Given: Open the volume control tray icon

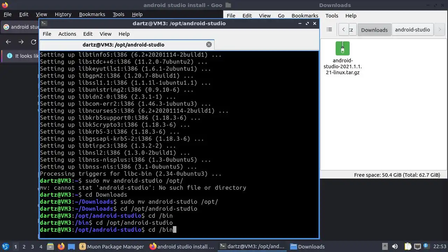Looking at the screenshot, I should [395, 246].
